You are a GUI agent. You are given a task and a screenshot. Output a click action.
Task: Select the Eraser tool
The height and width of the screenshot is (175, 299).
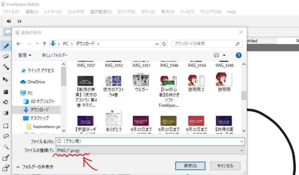pos(6,56)
